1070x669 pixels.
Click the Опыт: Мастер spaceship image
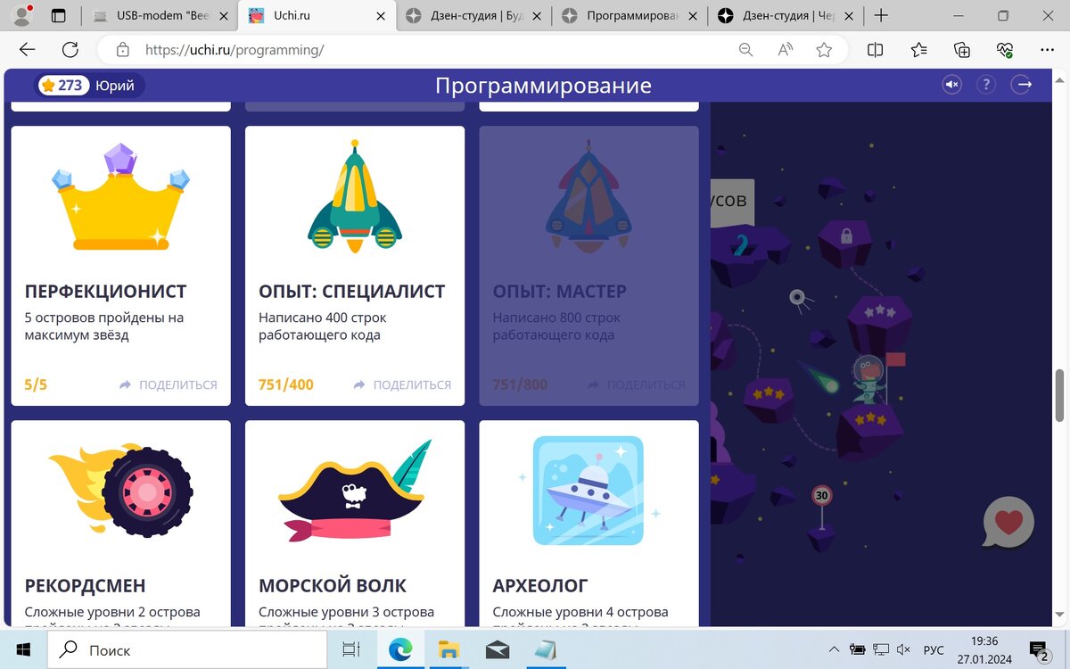(588, 196)
